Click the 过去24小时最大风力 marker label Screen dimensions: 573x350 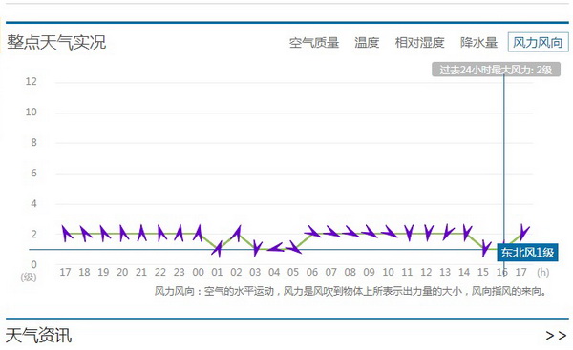[x=496, y=70]
